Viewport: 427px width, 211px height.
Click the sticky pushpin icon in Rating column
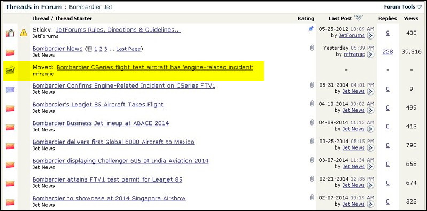[x=311, y=29]
